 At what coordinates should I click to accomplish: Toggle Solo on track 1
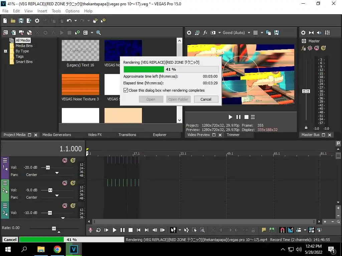(x=73, y=160)
